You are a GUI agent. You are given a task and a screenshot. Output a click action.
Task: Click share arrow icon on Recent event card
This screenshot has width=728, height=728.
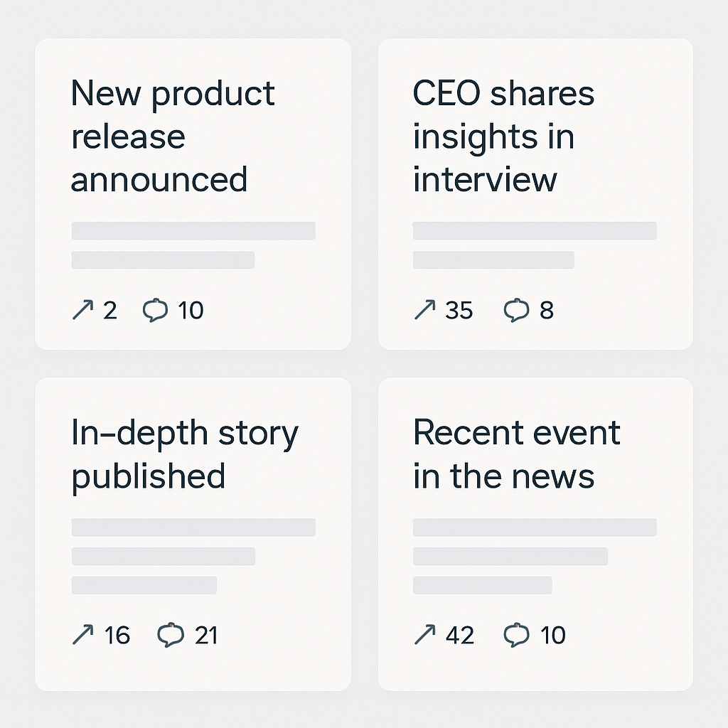pos(425,635)
